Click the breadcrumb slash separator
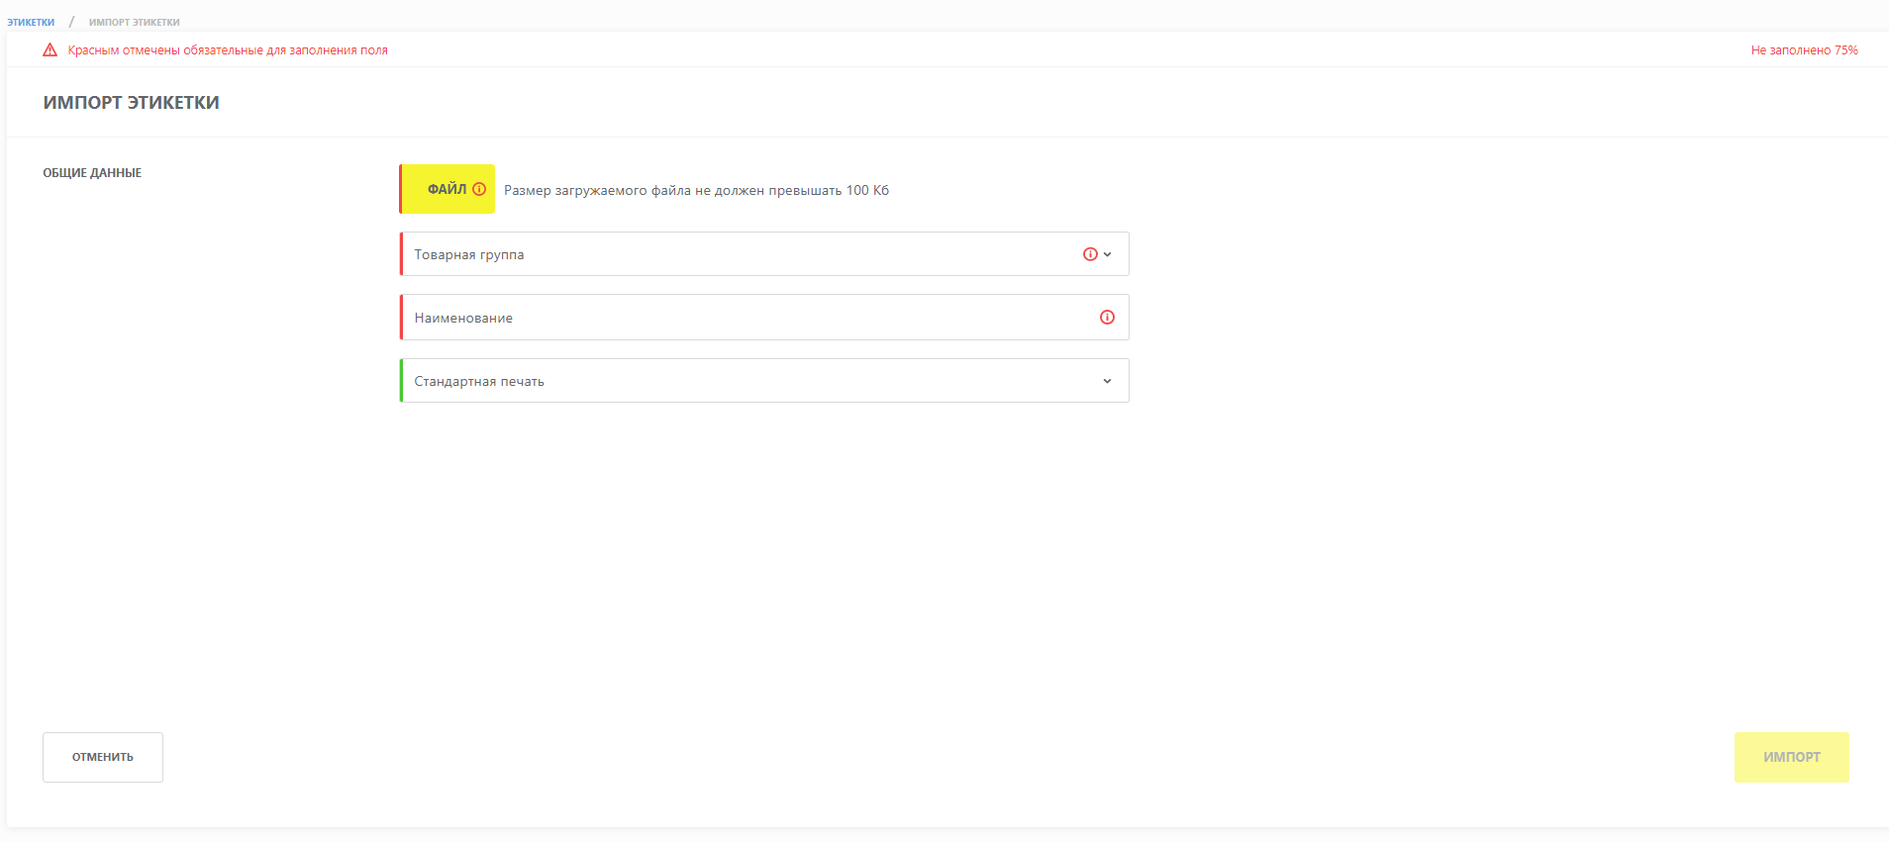1889x842 pixels. (71, 22)
